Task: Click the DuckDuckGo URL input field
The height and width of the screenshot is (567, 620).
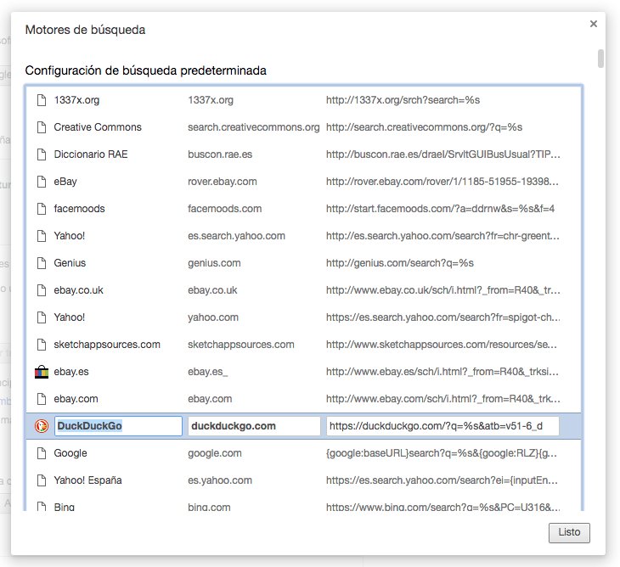Action: point(442,426)
